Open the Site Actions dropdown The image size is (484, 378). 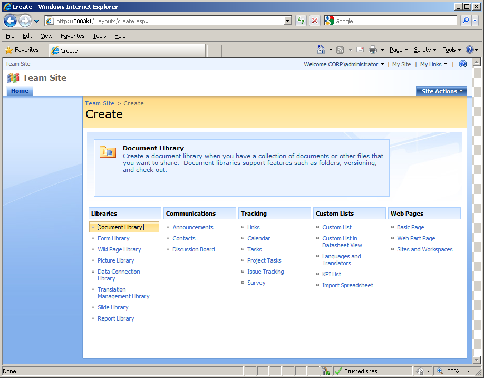(441, 91)
